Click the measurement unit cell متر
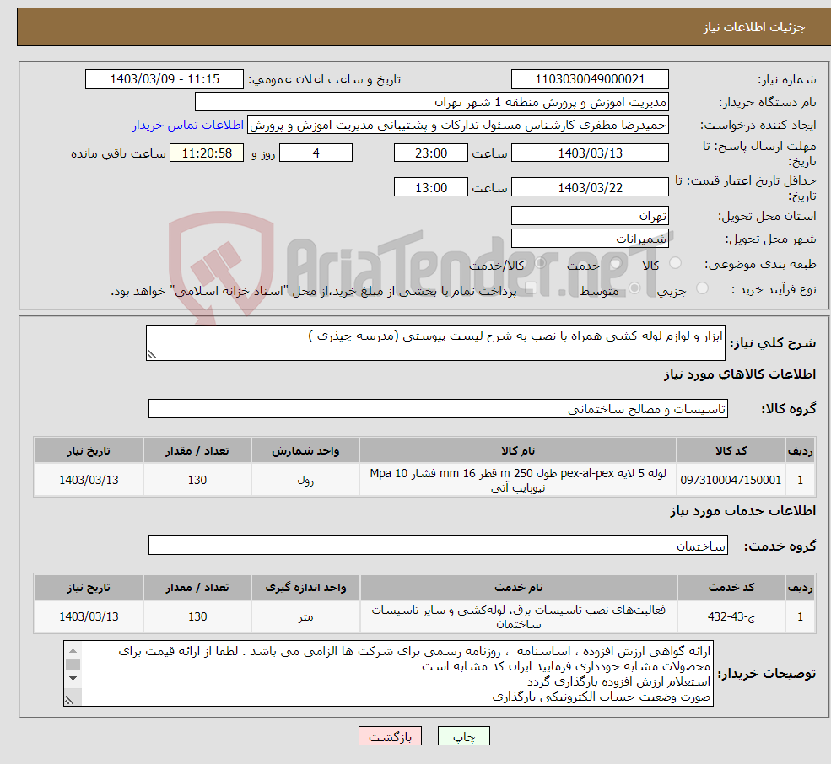The height and width of the screenshot is (764, 831). [305, 616]
